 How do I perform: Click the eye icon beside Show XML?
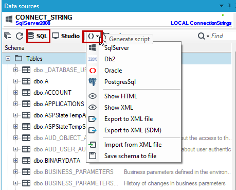click(x=93, y=108)
